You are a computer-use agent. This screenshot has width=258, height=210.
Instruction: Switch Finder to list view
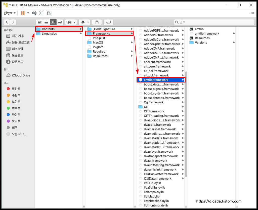click(x=47, y=22)
